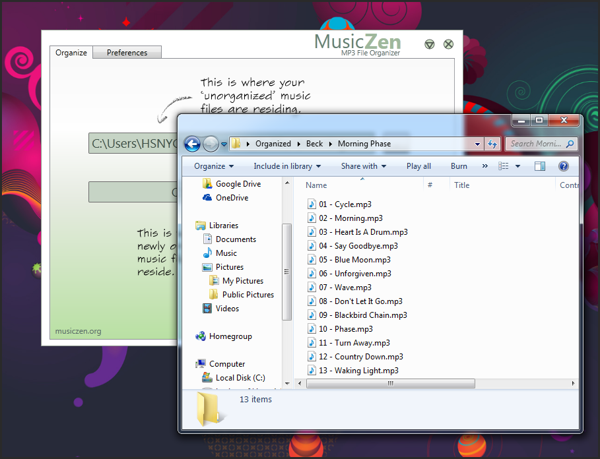Click the MusicZen minimize triangle icon
This screenshot has height=459, width=600.
pyautogui.click(x=429, y=44)
